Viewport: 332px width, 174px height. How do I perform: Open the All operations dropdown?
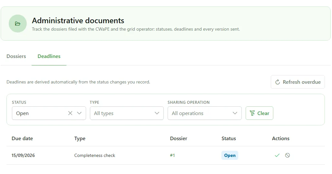tap(205, 113)
